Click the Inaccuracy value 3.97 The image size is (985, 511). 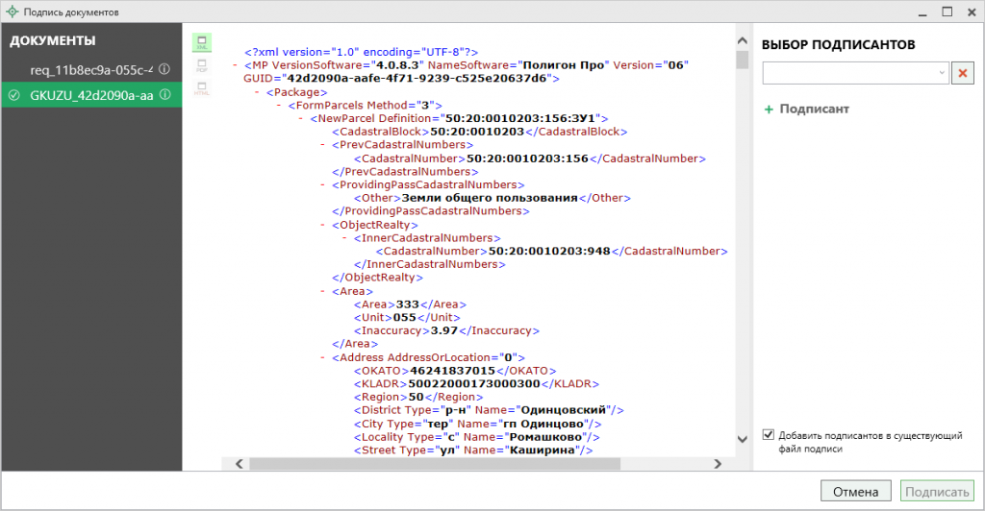(443, 331)
